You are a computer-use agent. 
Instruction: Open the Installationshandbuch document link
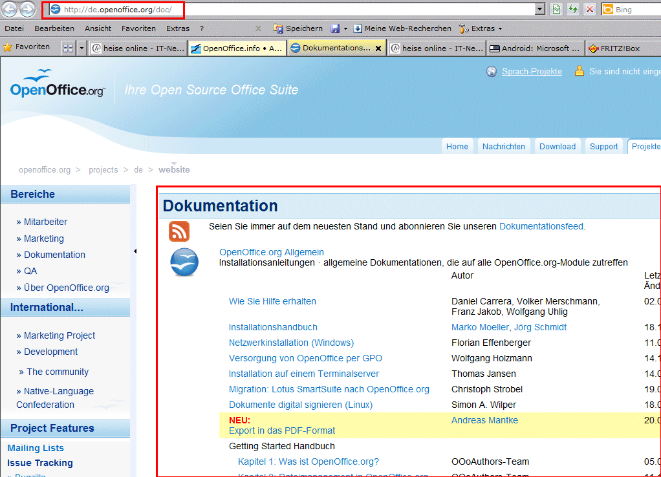pyautogui.click(x=273, y=327)
